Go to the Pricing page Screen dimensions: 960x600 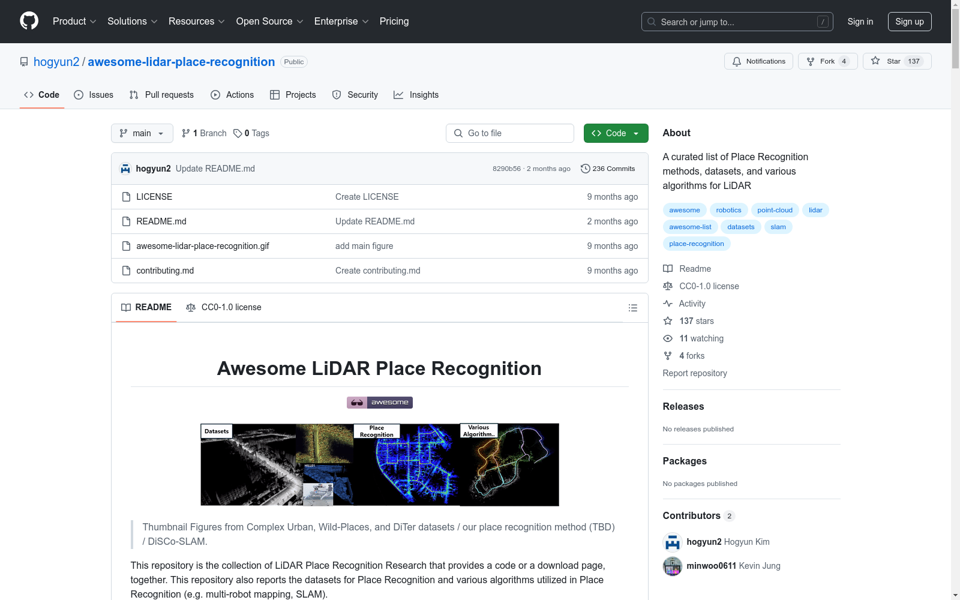pos(394,22)
